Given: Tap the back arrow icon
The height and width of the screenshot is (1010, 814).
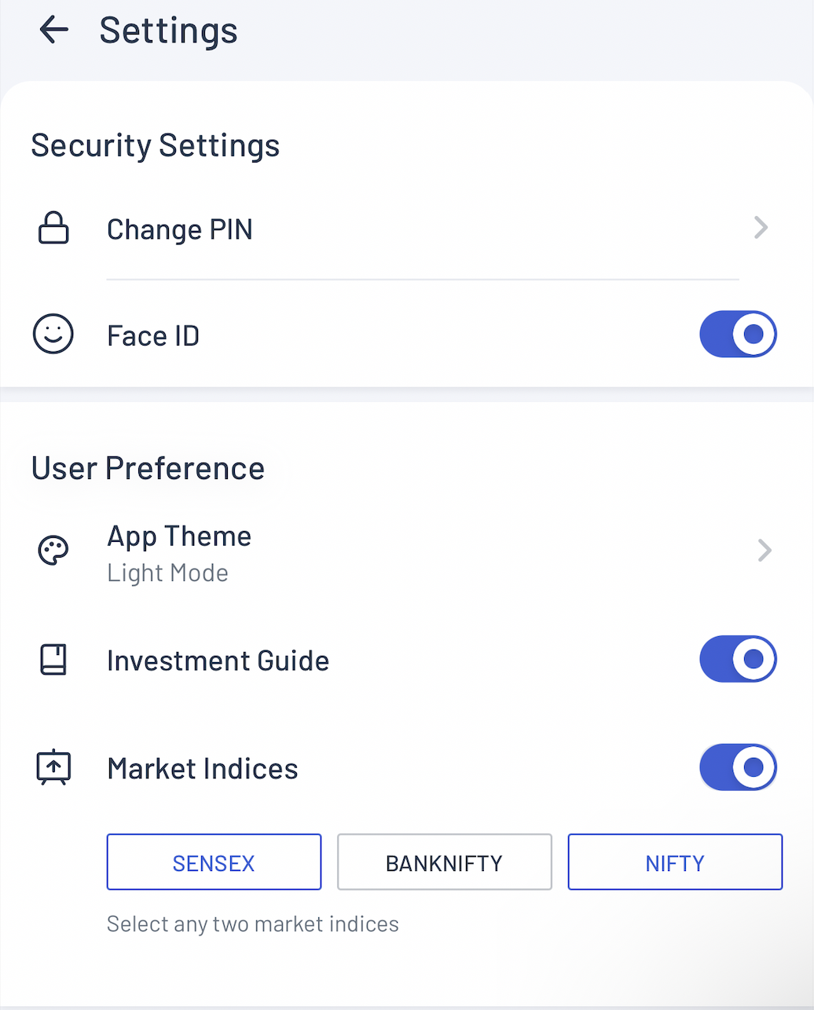Looking at the screenshot, I should [53, 31].
